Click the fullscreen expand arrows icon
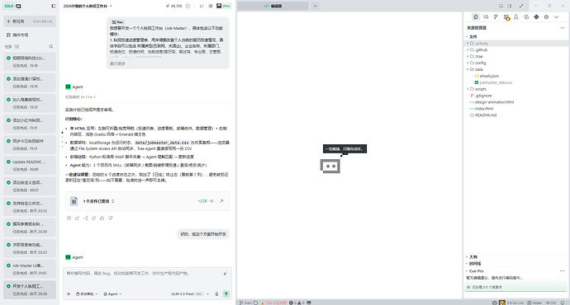The image size is (570, 305). (521, 6)
